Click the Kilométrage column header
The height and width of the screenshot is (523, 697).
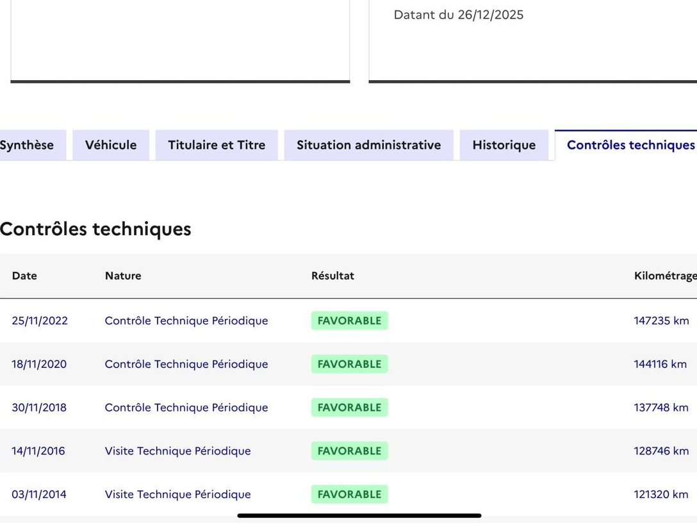point(664,276)
